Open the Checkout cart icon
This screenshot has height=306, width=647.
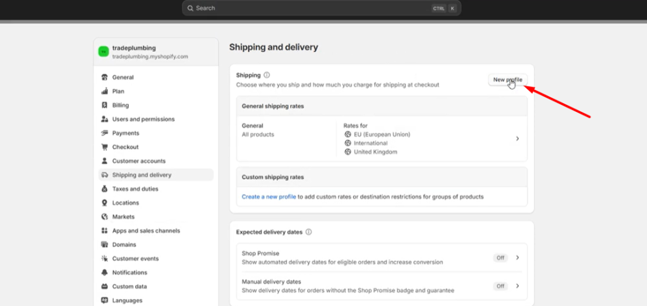click(x=104, y=147)
